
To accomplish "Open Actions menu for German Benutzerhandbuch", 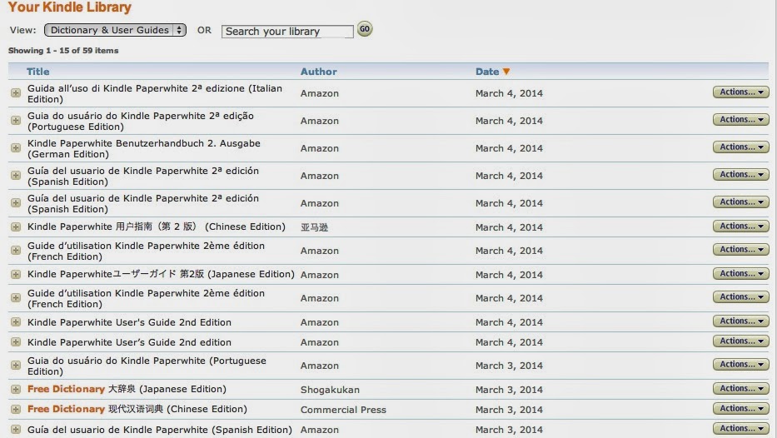I will [741, 147].
